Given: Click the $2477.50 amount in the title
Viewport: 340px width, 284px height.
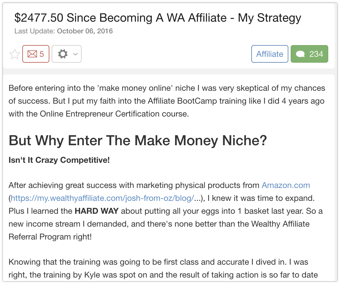Looking at the screenshot, I should (39, 18).
